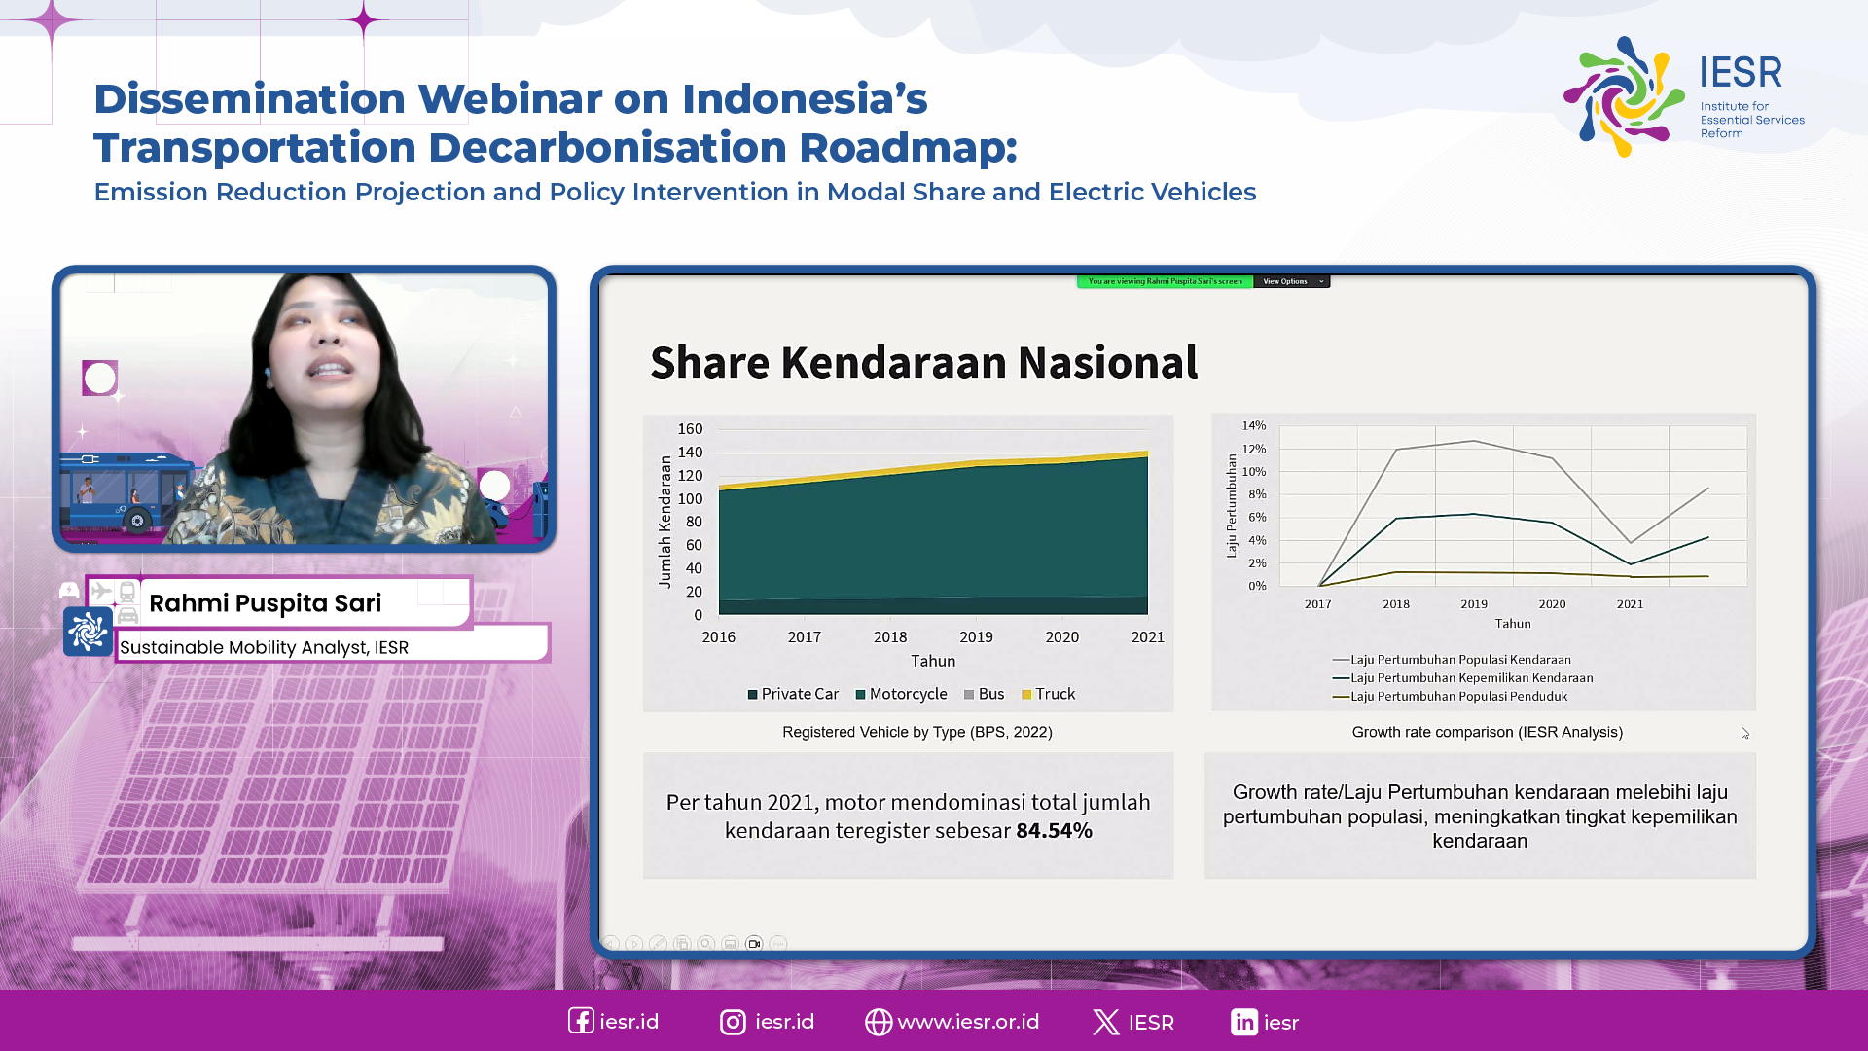Toggle the subtitles icon in slideshow bar
The image size is (1868, 1051).
[731, 943]
